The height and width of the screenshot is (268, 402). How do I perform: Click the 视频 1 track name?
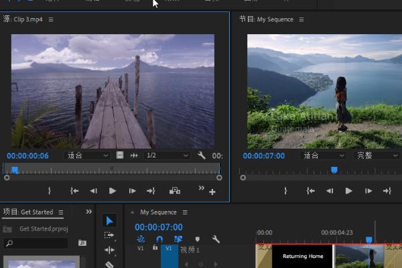pyautogui.click(x=190, y=249)
